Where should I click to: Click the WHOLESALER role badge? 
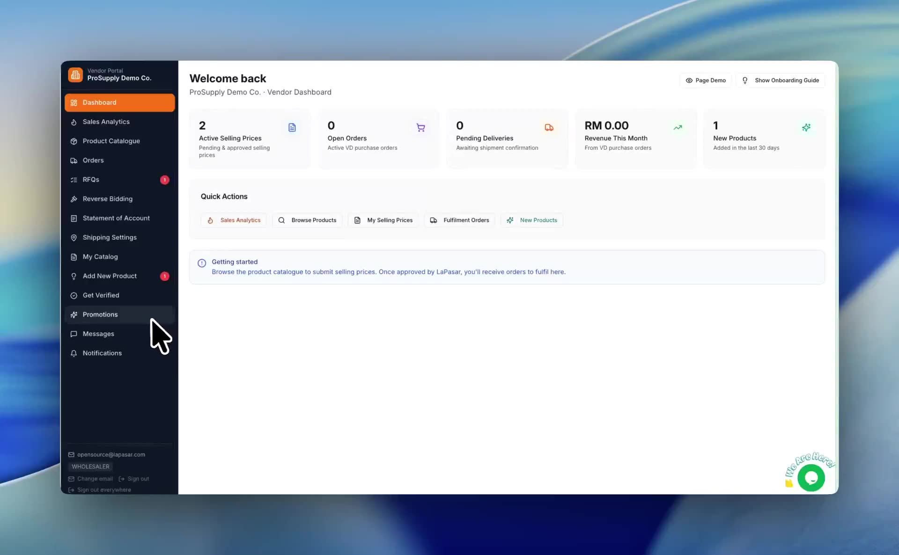[x=90, y=467]
